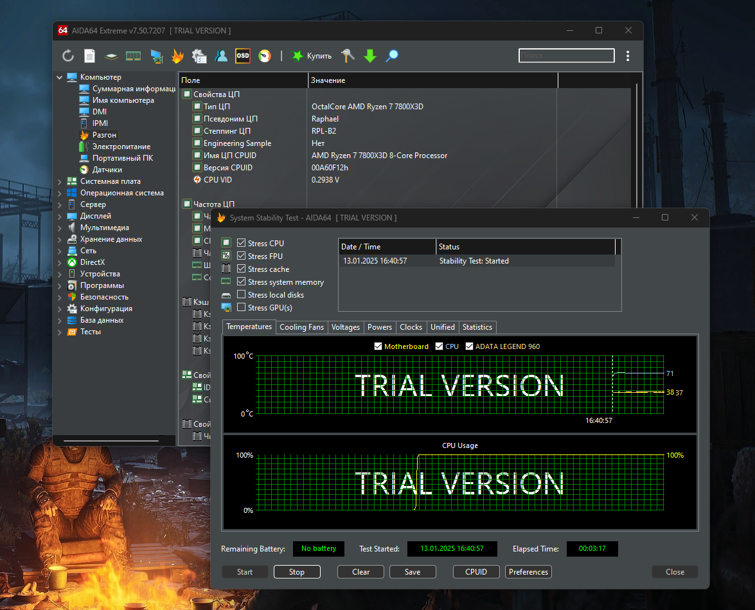Click the AIDA64 search input field
Screen dimensions: 755x610
[566, 55]
